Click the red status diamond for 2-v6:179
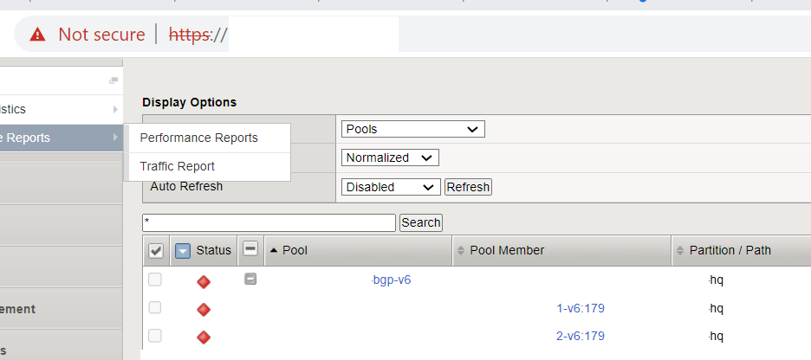Screen dimensions: 811x360 point(204,336)
